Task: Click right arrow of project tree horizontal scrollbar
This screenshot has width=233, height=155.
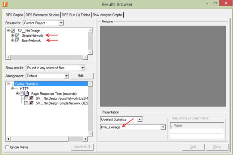Action: [85, 57]
